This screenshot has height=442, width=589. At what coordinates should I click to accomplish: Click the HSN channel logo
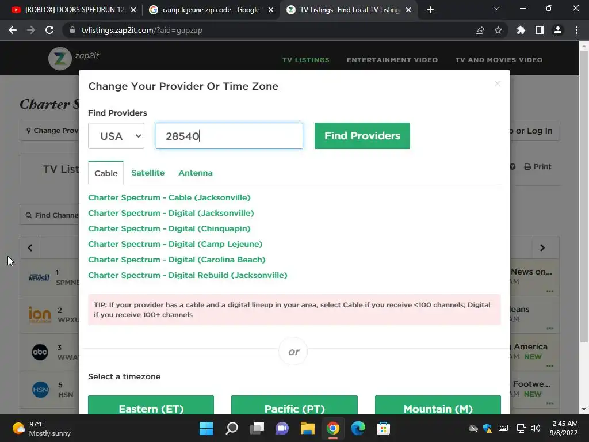pyautogui.click(x=40, y=390)
